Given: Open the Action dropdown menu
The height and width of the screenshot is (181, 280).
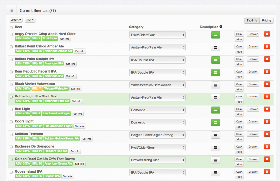Looking at the screenshot, I should (x=16, y=20).
